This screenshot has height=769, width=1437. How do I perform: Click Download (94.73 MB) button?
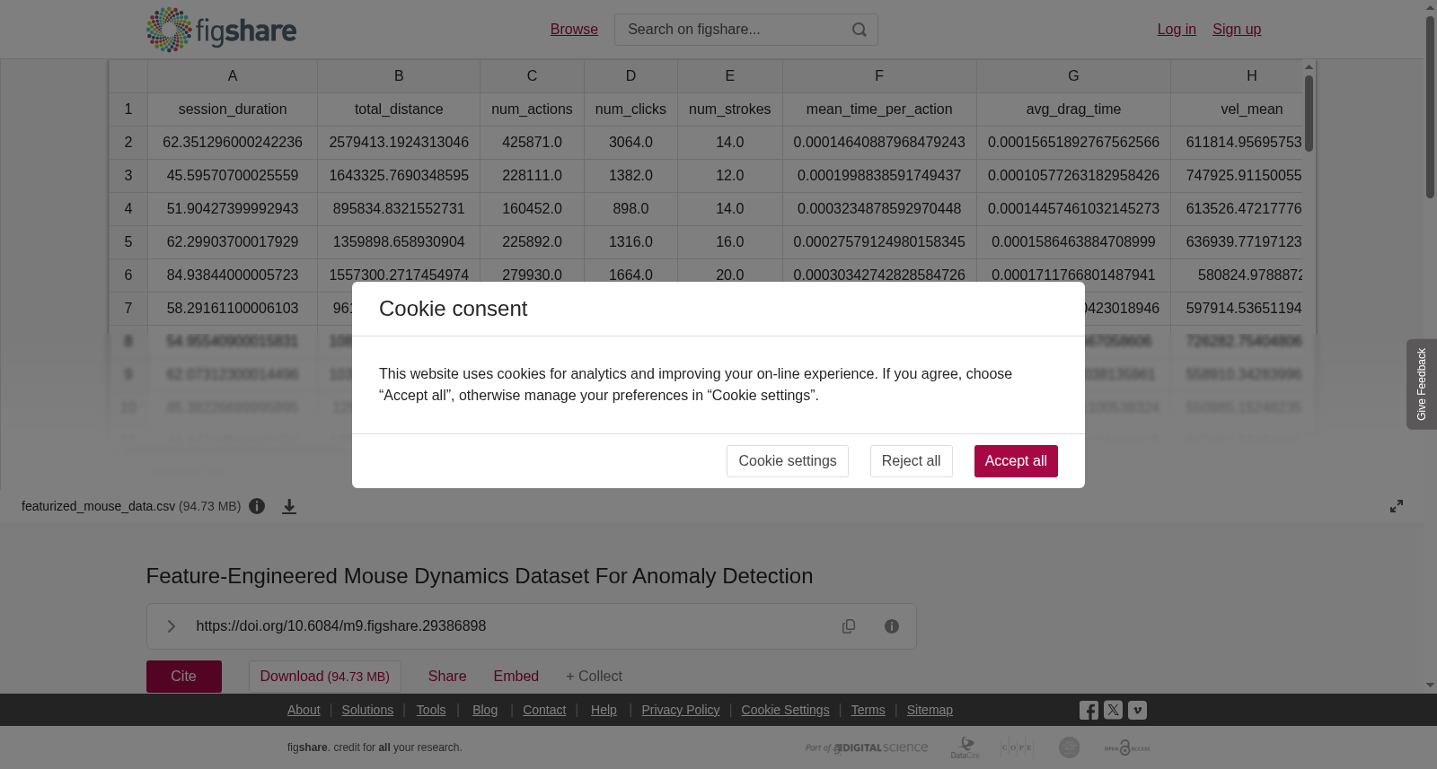pos(325,677)
